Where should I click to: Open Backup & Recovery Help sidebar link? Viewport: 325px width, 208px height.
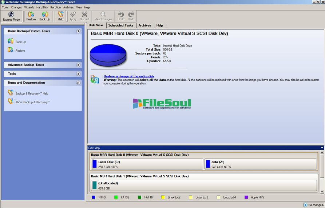[x=32, y=93]
